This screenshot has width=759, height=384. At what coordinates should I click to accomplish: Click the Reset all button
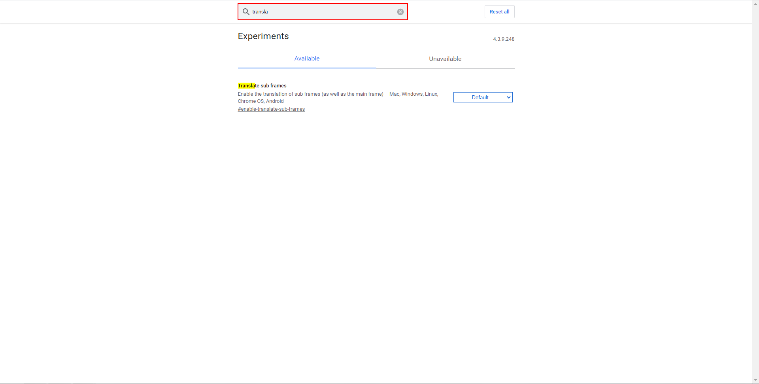coord(499,12)
